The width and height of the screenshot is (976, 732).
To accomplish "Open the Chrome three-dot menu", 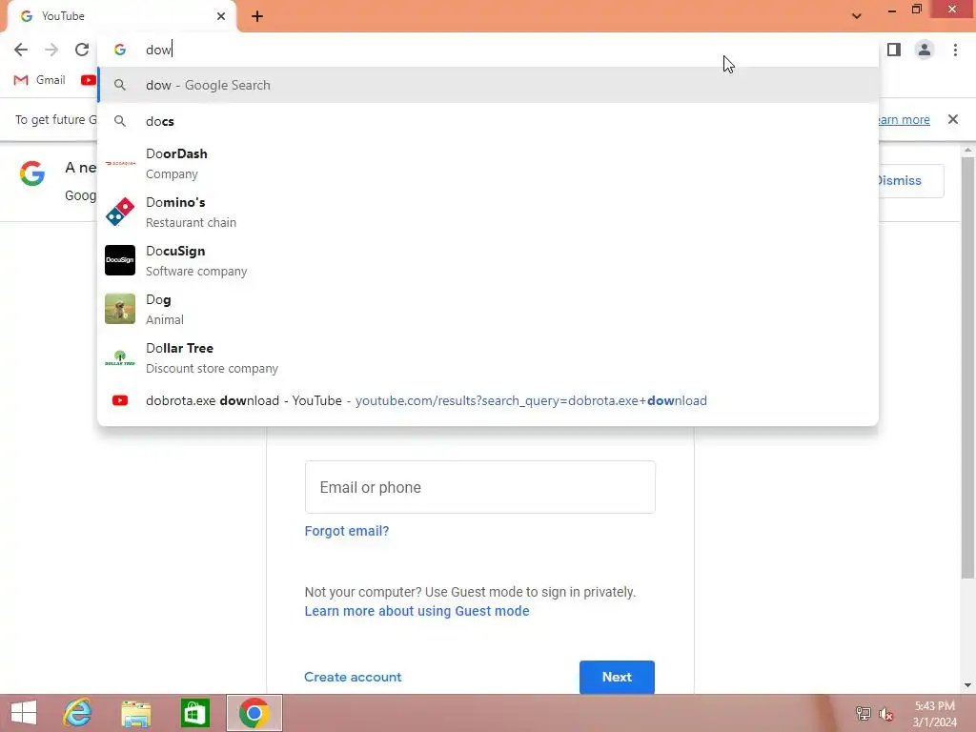I will pyautogui.click(x=955, y=50).
